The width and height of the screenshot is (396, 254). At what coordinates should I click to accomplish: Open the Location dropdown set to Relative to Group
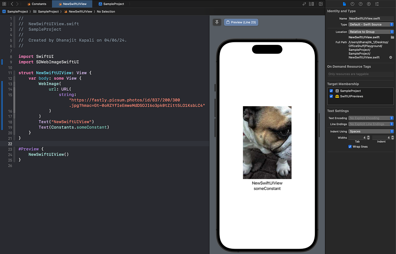click(x=371, y=31)
